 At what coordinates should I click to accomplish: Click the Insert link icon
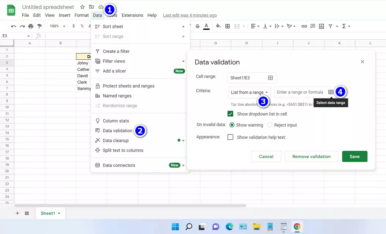pyautogui.click(x=304, y=26)
